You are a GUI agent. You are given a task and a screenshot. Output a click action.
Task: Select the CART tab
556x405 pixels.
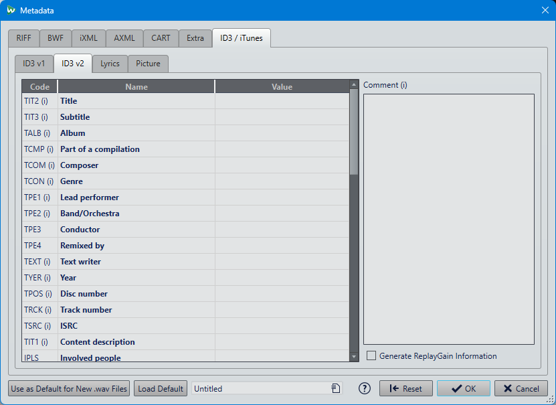(x=161, y=38)
